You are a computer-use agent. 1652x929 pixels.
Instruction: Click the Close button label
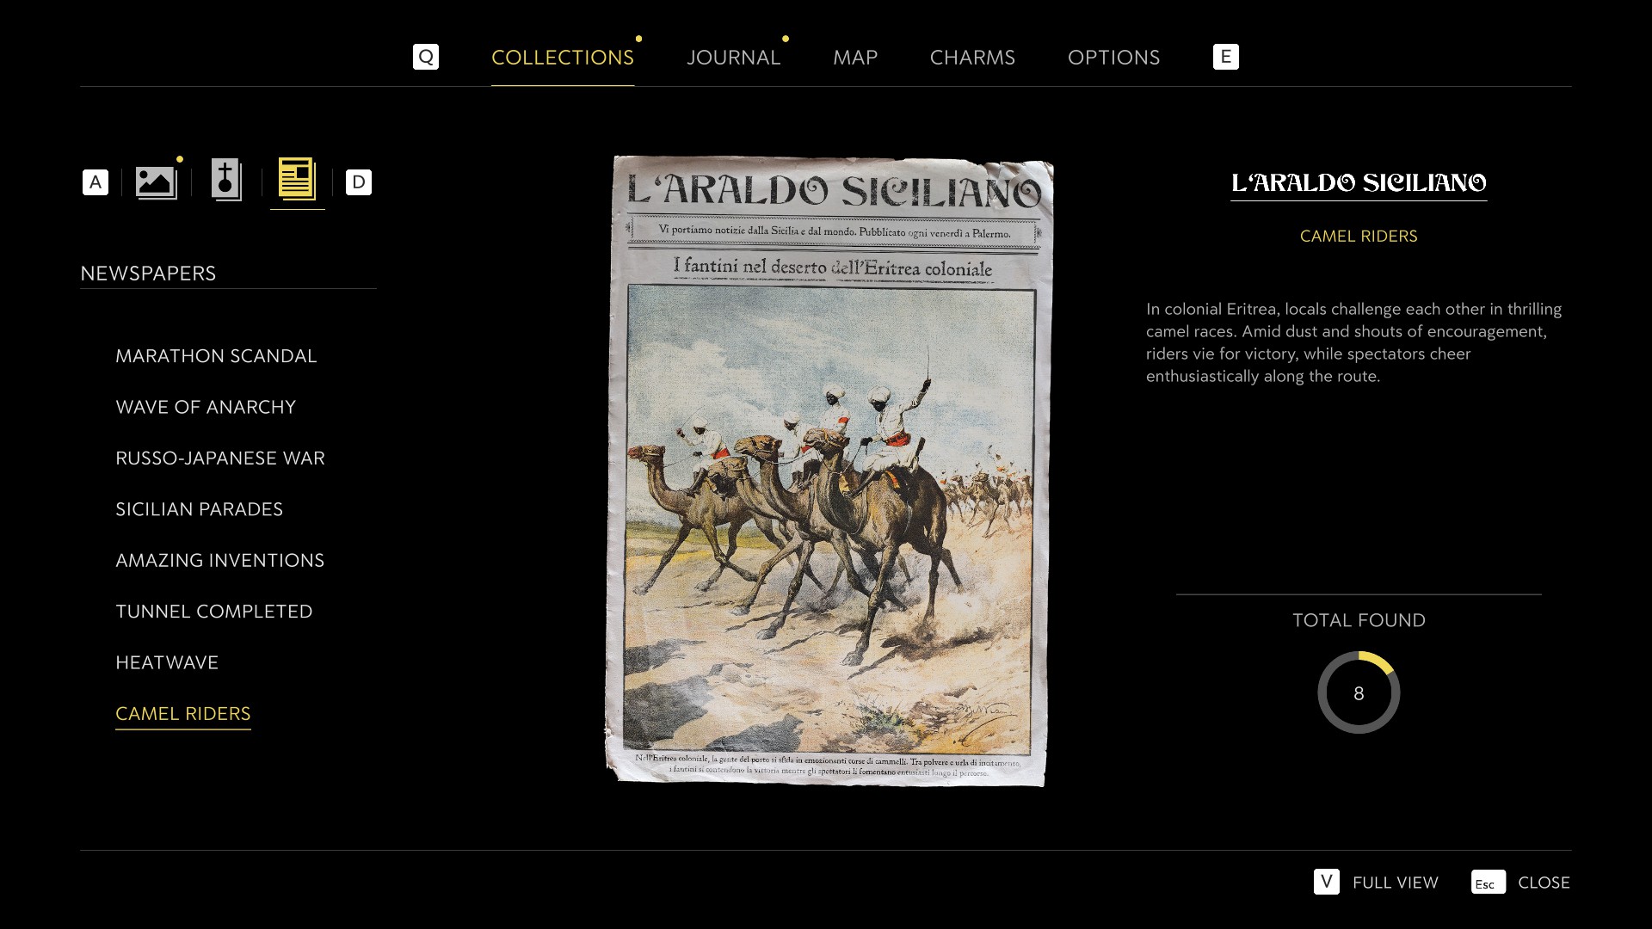click(x=1544, y=883)
